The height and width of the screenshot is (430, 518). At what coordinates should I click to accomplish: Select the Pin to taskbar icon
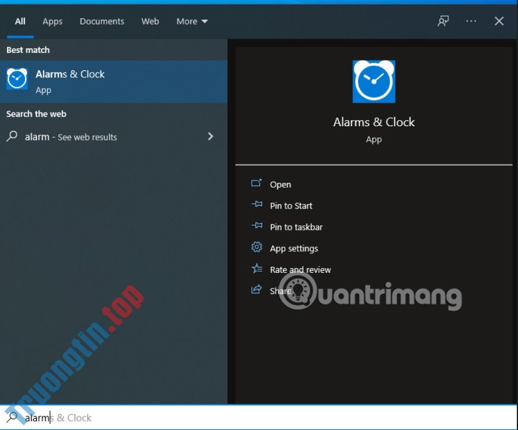click(257, 227)
